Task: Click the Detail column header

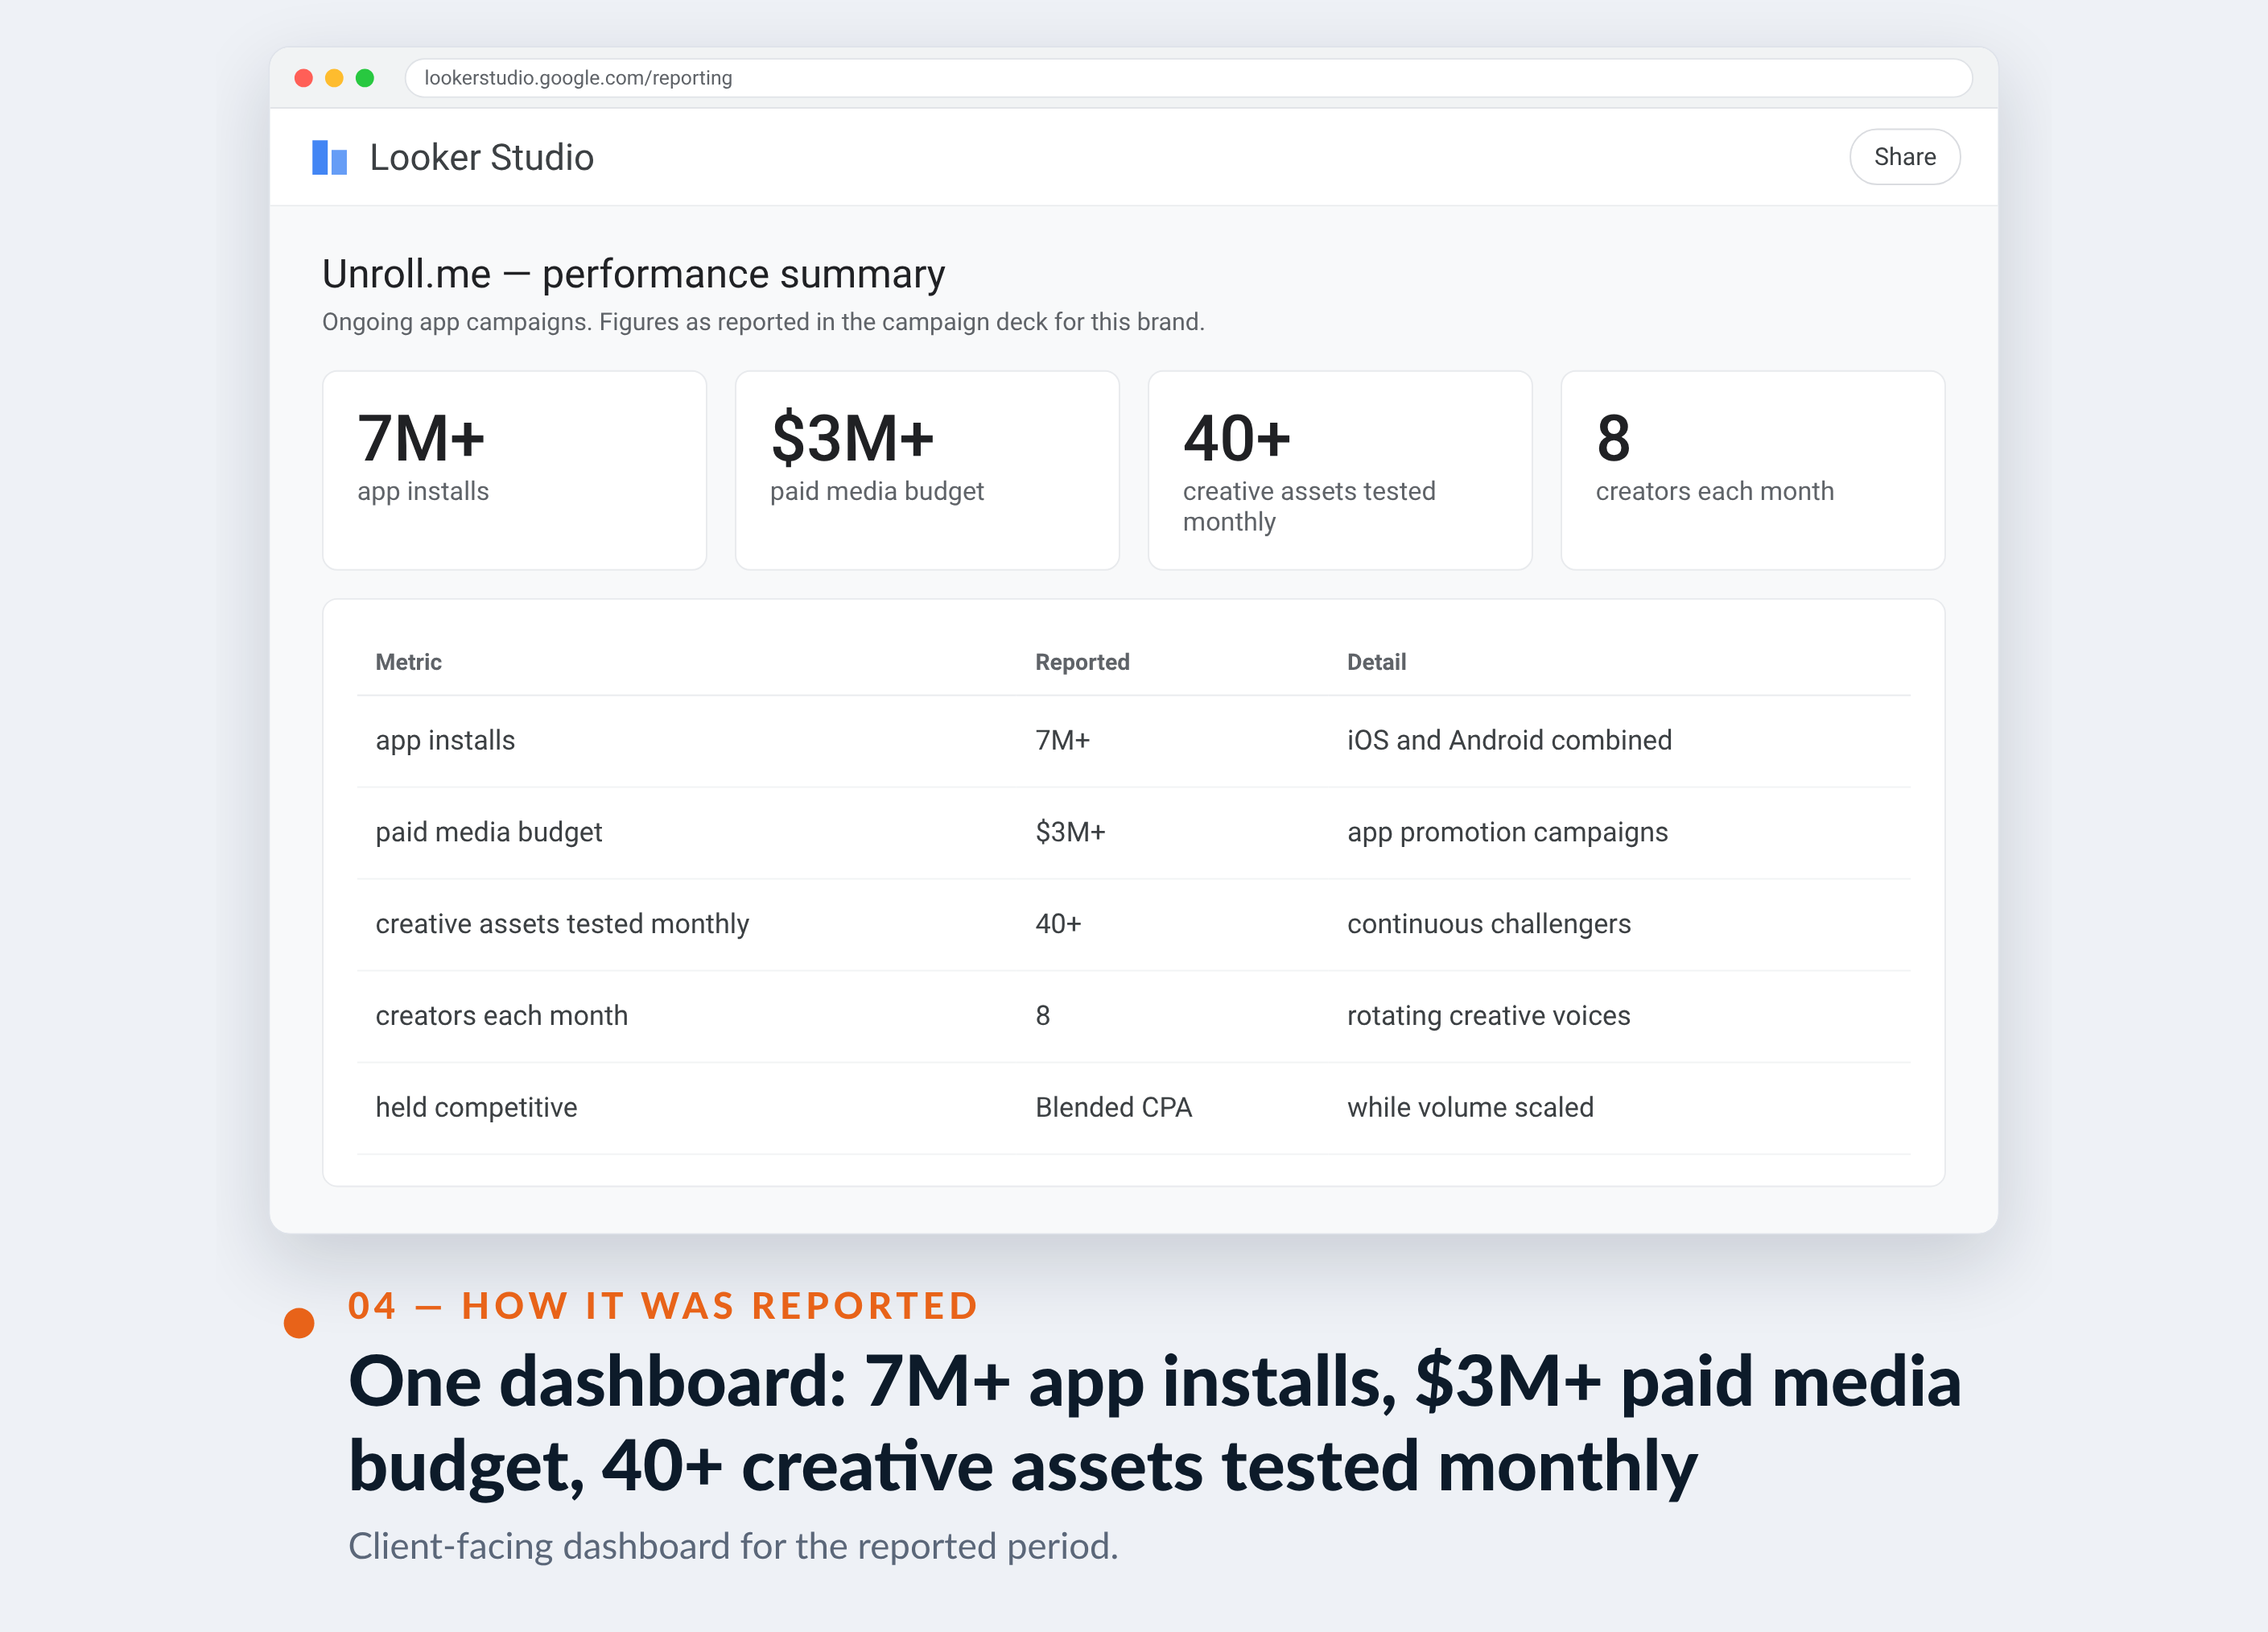Action: coord(1376,661)
